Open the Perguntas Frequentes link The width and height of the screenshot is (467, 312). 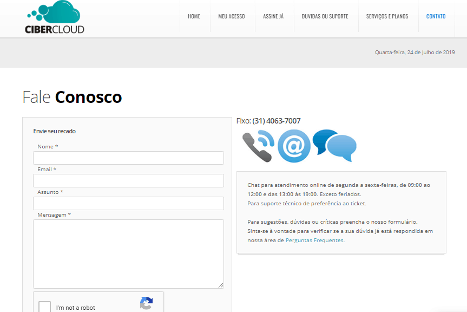[x=314, y=240]
